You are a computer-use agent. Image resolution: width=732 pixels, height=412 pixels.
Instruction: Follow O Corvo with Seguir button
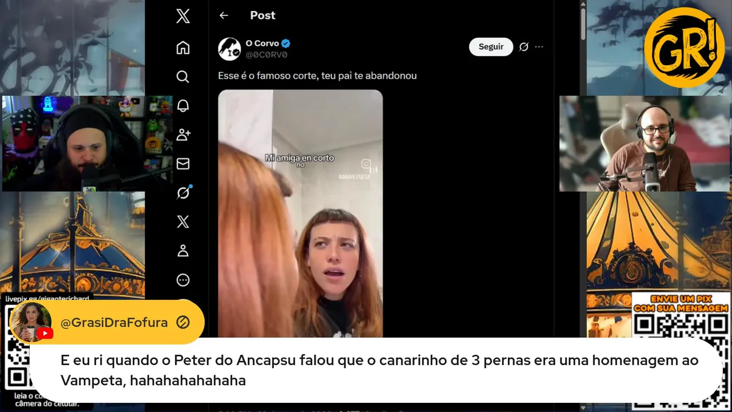click(491, 47)
